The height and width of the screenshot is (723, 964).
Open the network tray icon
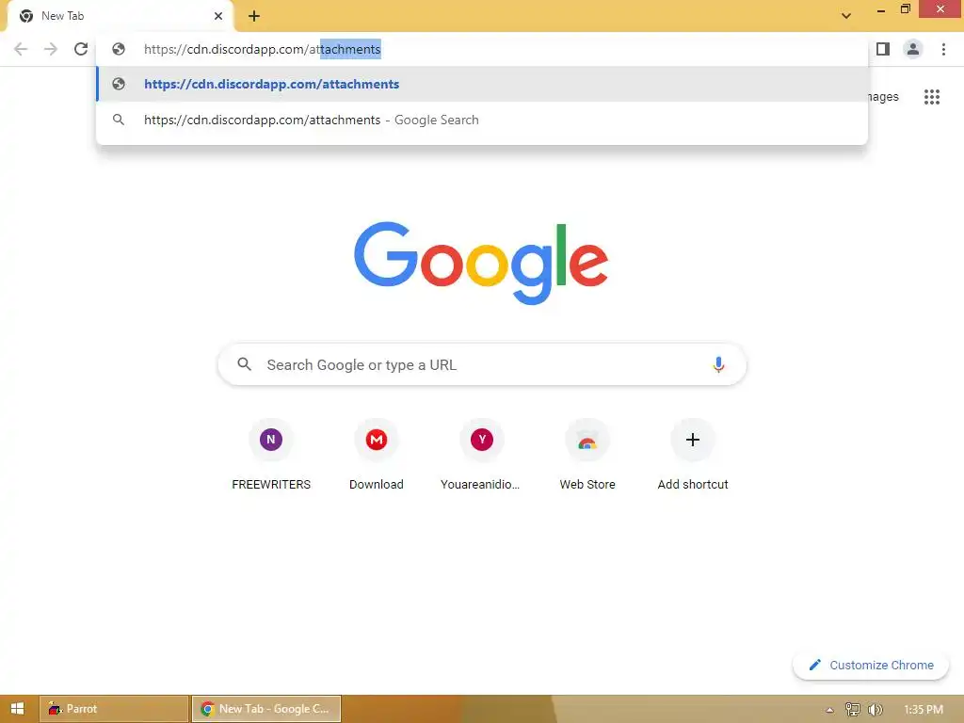(x=852, y=710)
